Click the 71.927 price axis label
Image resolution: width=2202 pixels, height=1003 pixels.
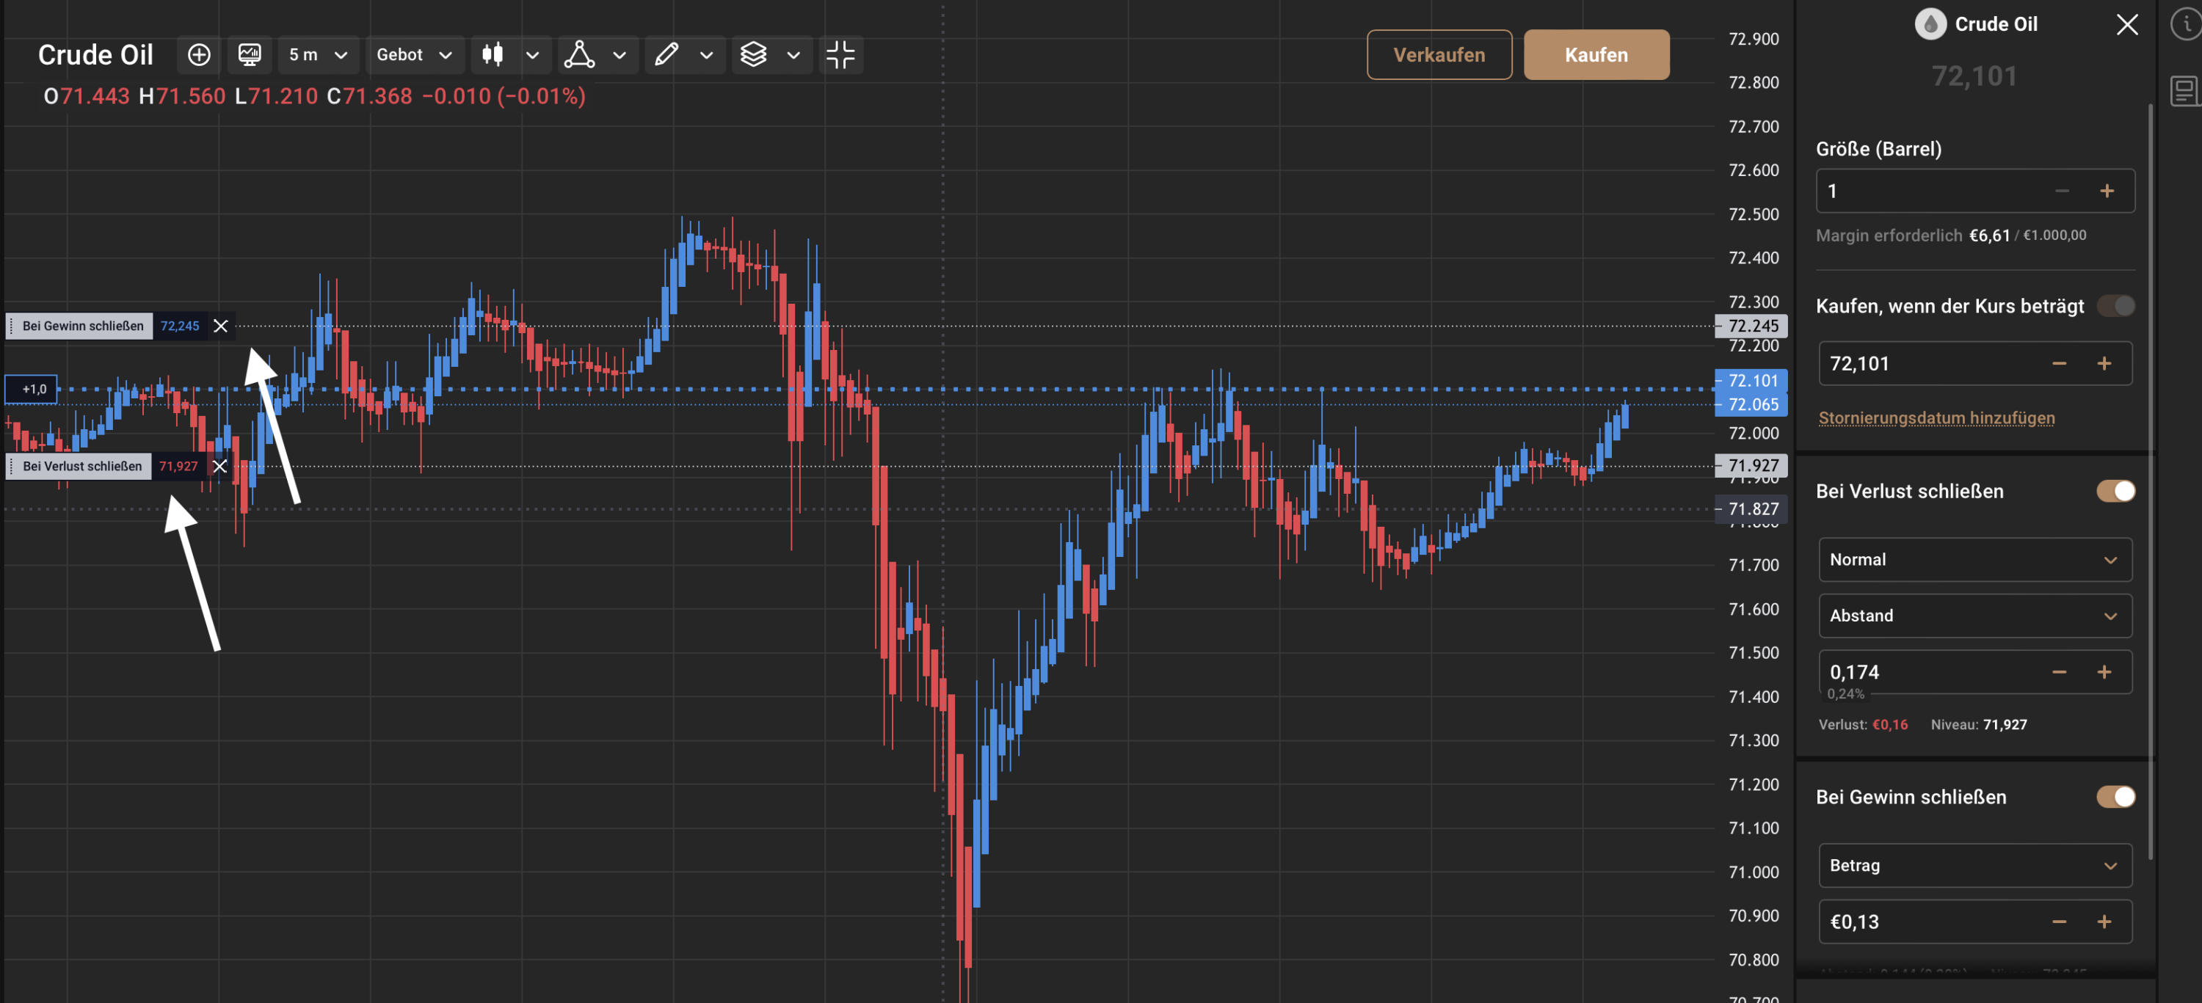point(1751,466)
